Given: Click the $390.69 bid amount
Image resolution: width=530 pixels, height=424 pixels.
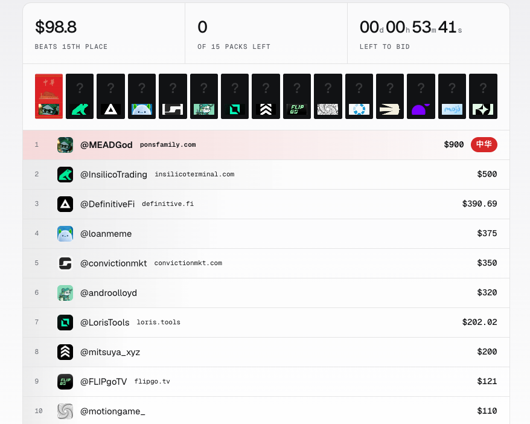Looking at the screenshot, I should (x=480, y=204).
